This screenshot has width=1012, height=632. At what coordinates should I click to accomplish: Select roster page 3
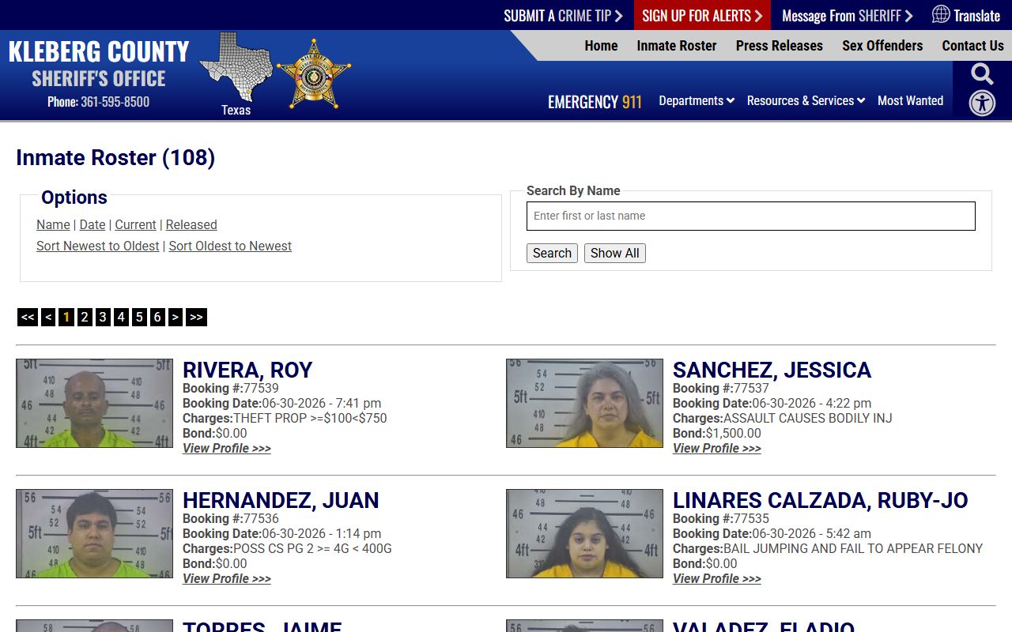[x=103, y=317]
